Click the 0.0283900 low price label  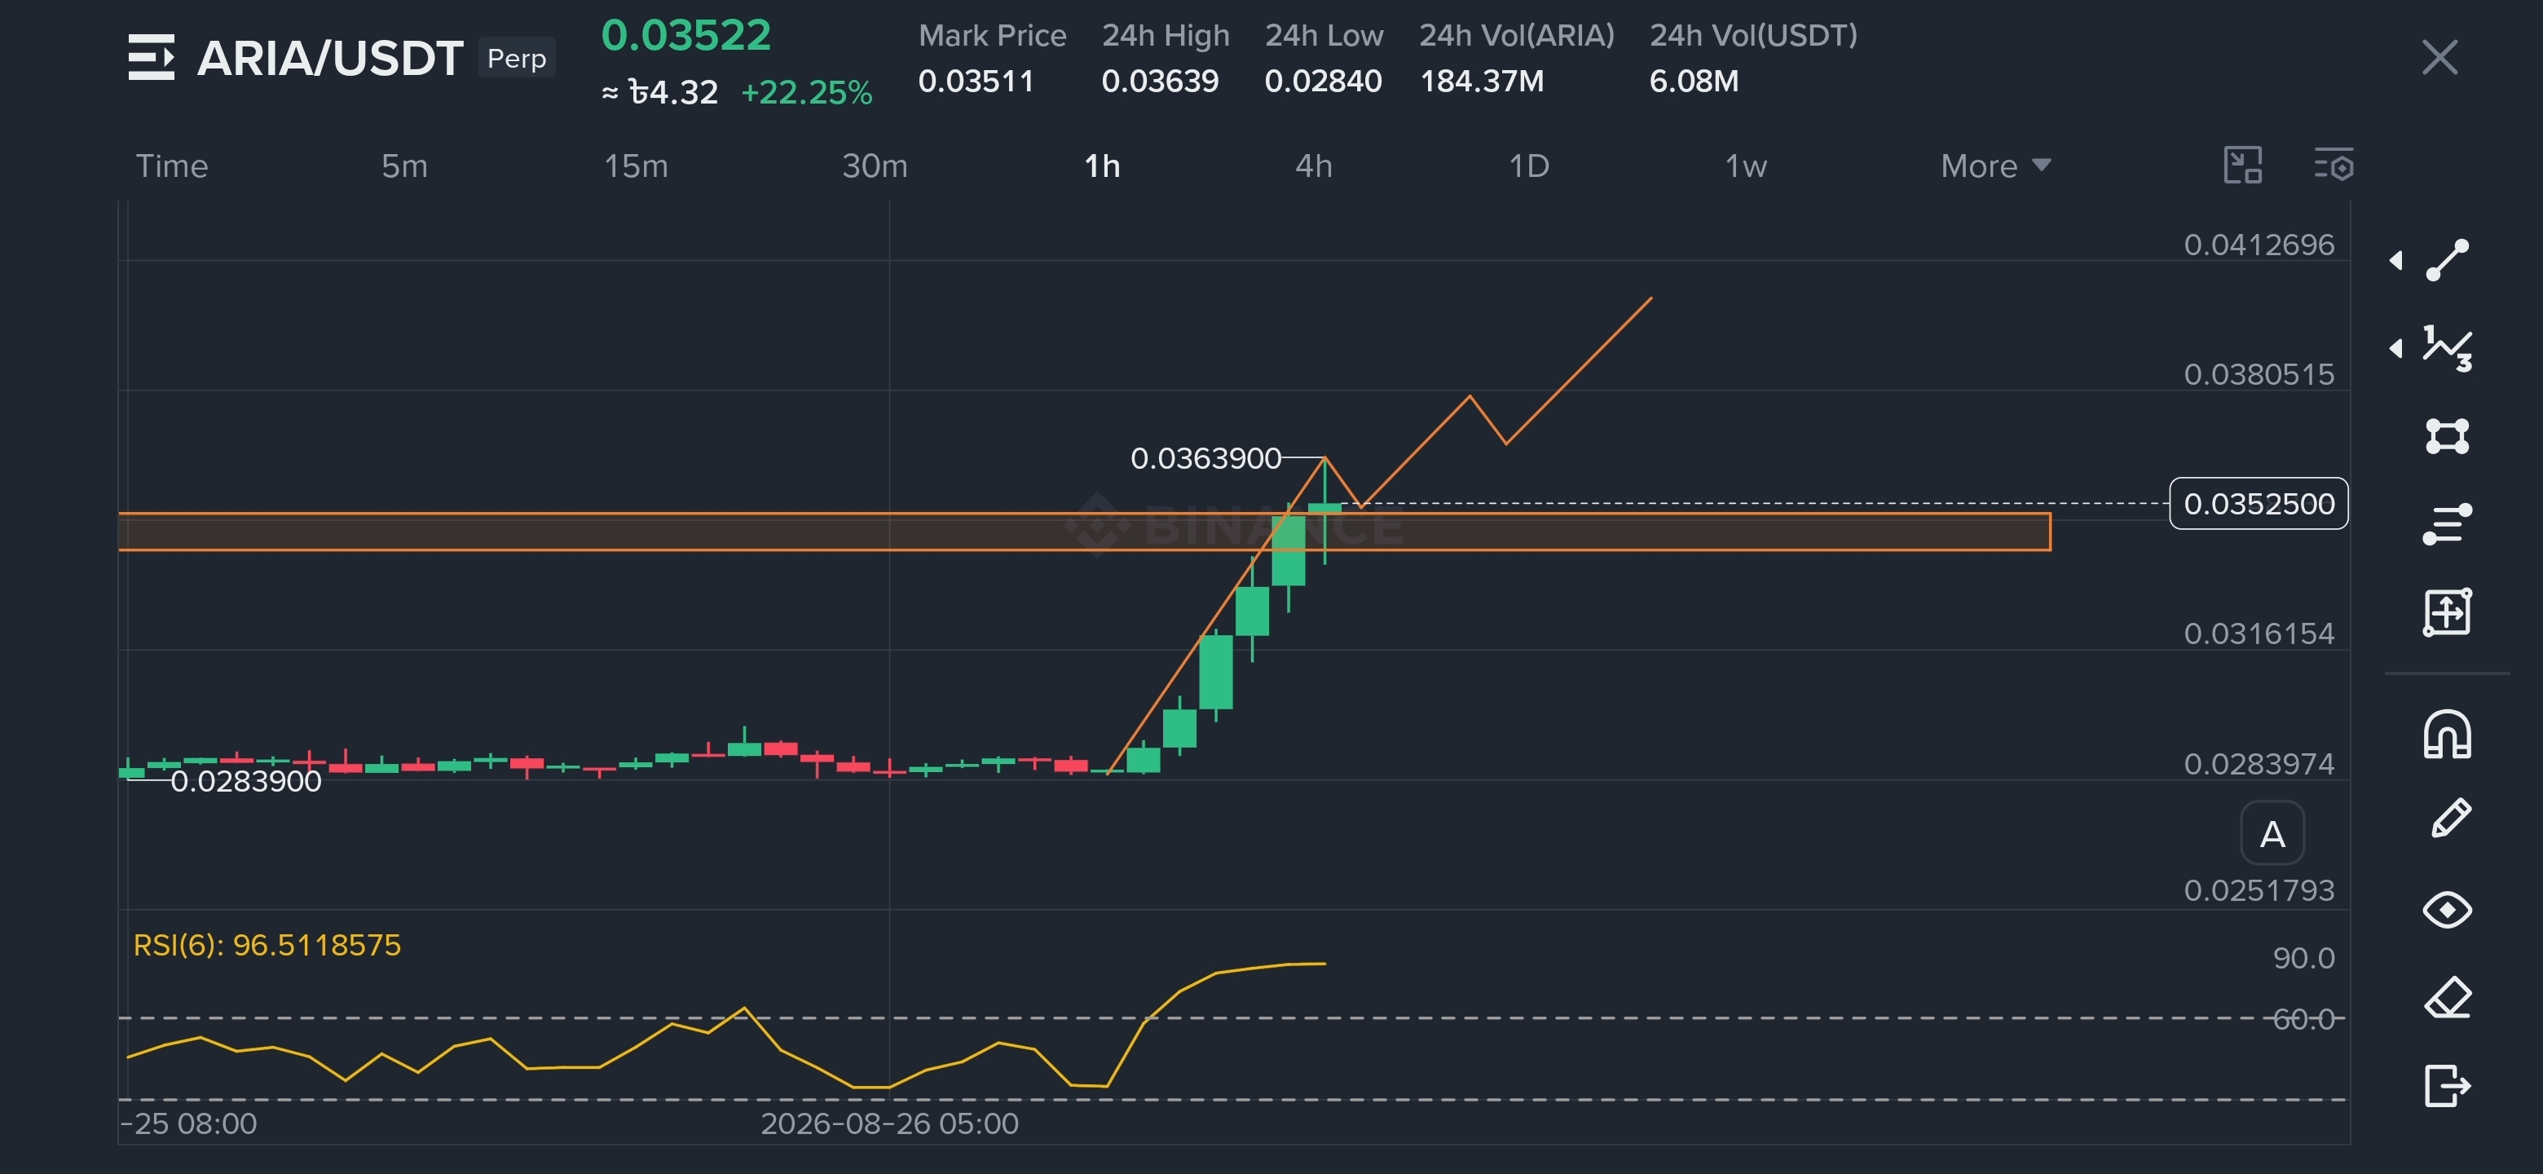point(246,781)
